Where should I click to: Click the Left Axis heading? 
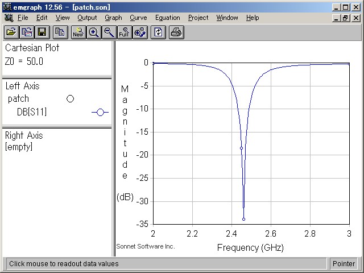tap(23, 86)
